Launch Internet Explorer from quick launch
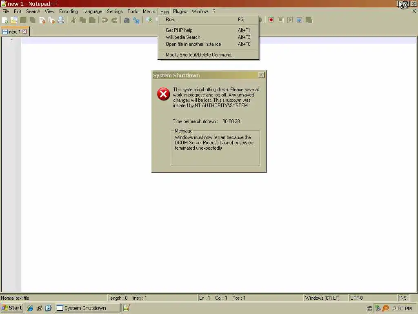Image resolution: width=418 pixels, height=314 pixels. click(30, 308)
